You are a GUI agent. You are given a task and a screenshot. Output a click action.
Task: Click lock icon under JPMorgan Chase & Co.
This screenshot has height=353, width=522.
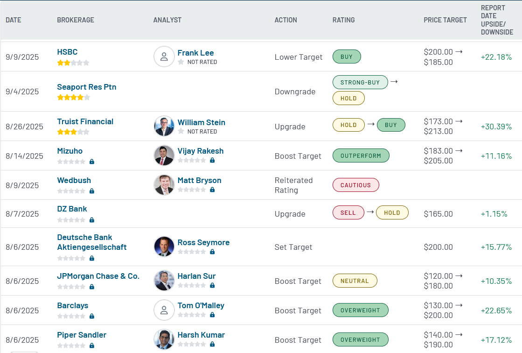point(92,287)
